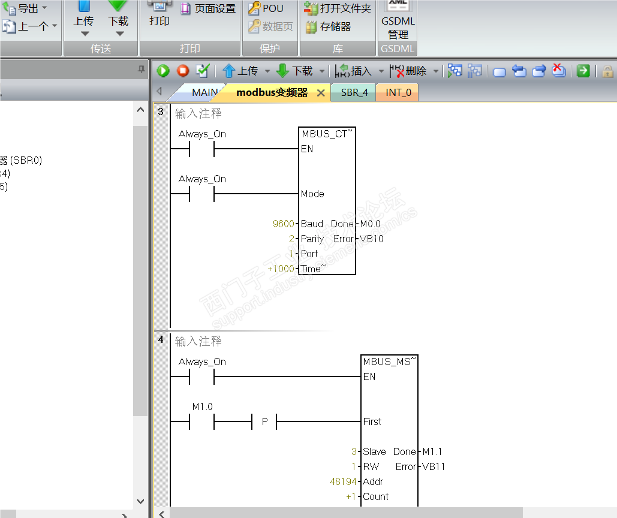
Task: Click POU protection key button
Action: [266, 8]
